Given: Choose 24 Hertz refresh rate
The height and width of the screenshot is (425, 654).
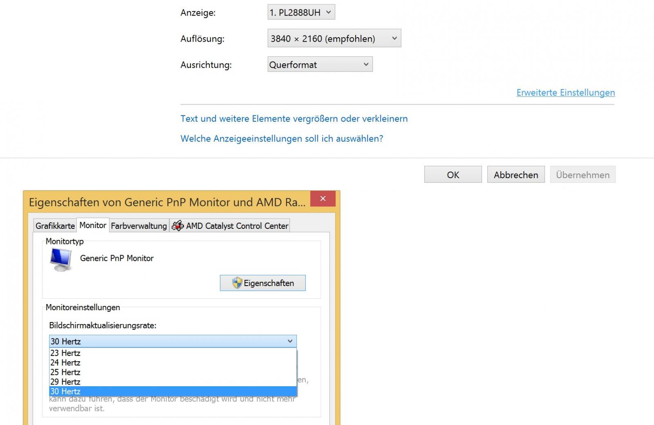Looking at the screenshot, I should pyautogui.click(x=172, y=362).
